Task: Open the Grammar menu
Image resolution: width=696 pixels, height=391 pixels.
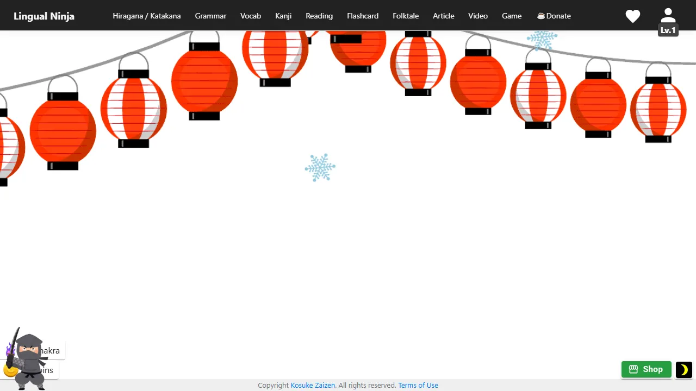Action: 210,16
